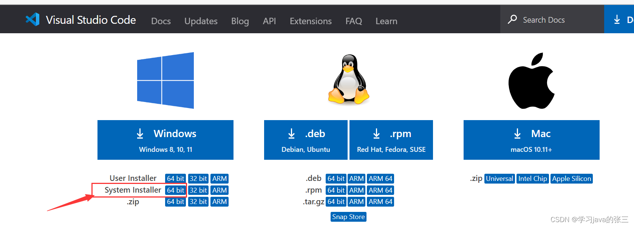The height and width of the screenshot is (227, 634).
Task: Select Windows .zip ARM
Action: tap(220, 202)
